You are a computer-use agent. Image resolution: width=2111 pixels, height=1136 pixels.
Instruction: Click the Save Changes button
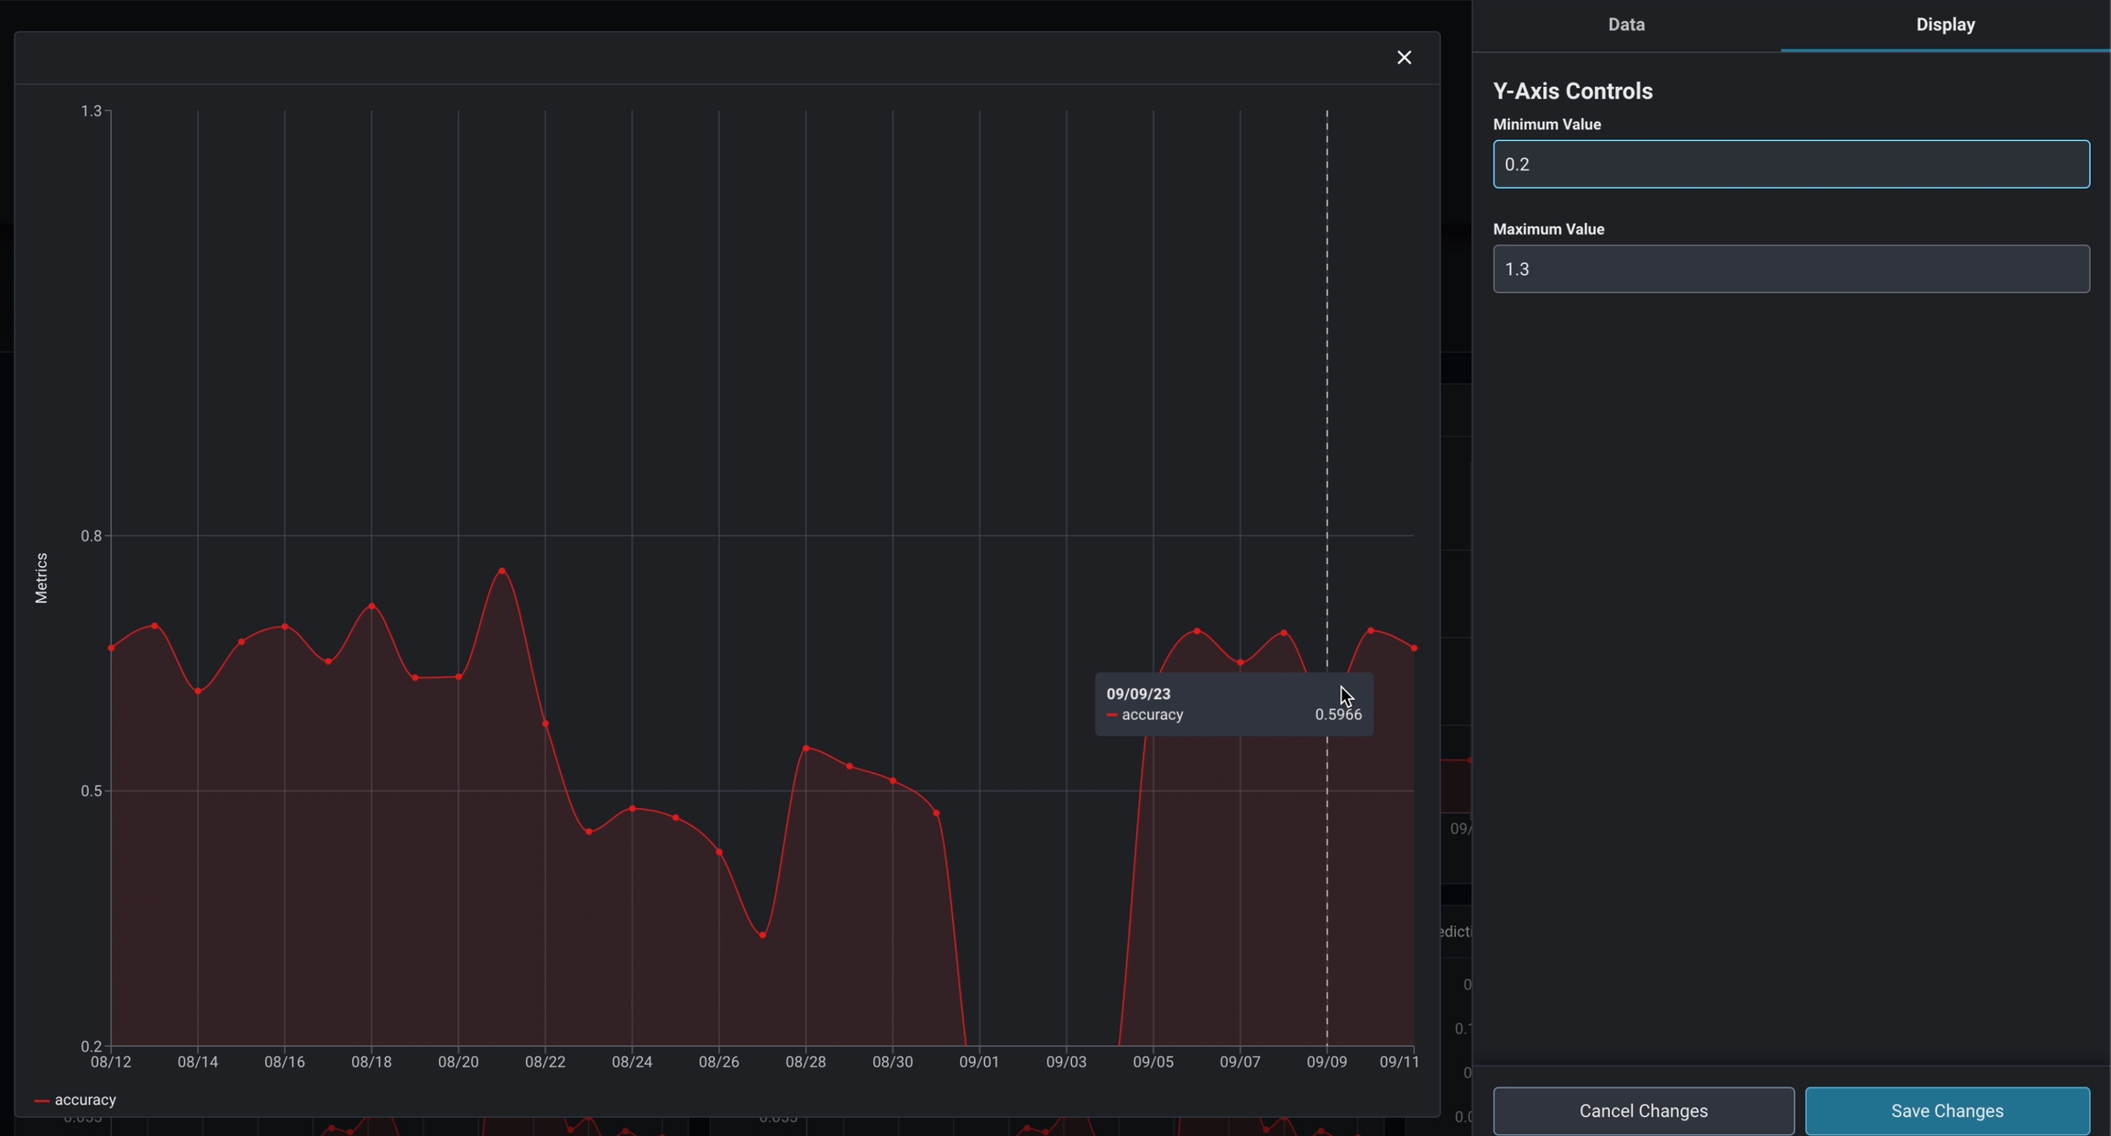click(1947, 1110)
